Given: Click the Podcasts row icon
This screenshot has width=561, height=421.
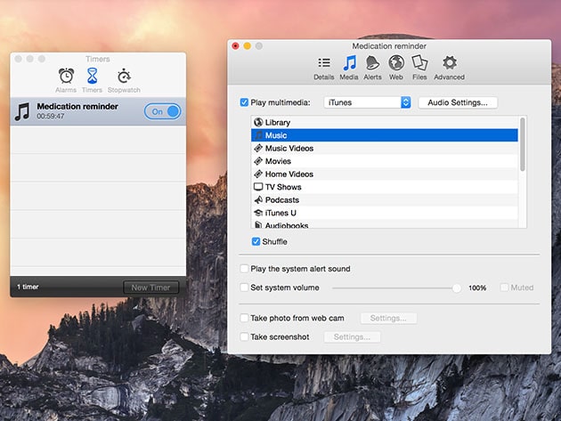Looking at the screenshot, I should (x=258, y=199).
